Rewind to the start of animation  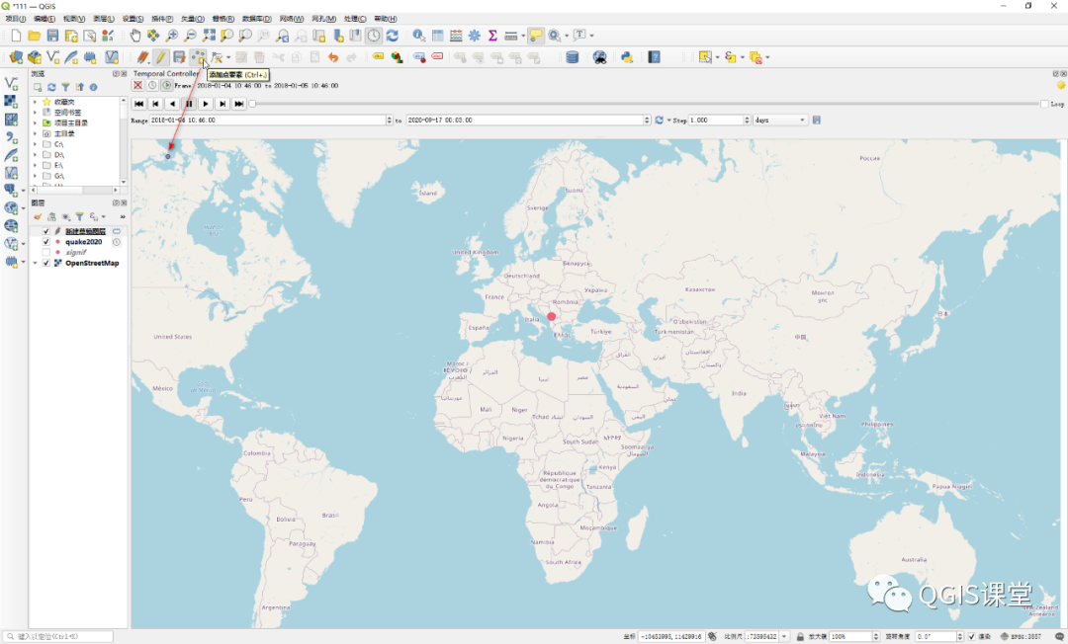(x=139, y=104)
